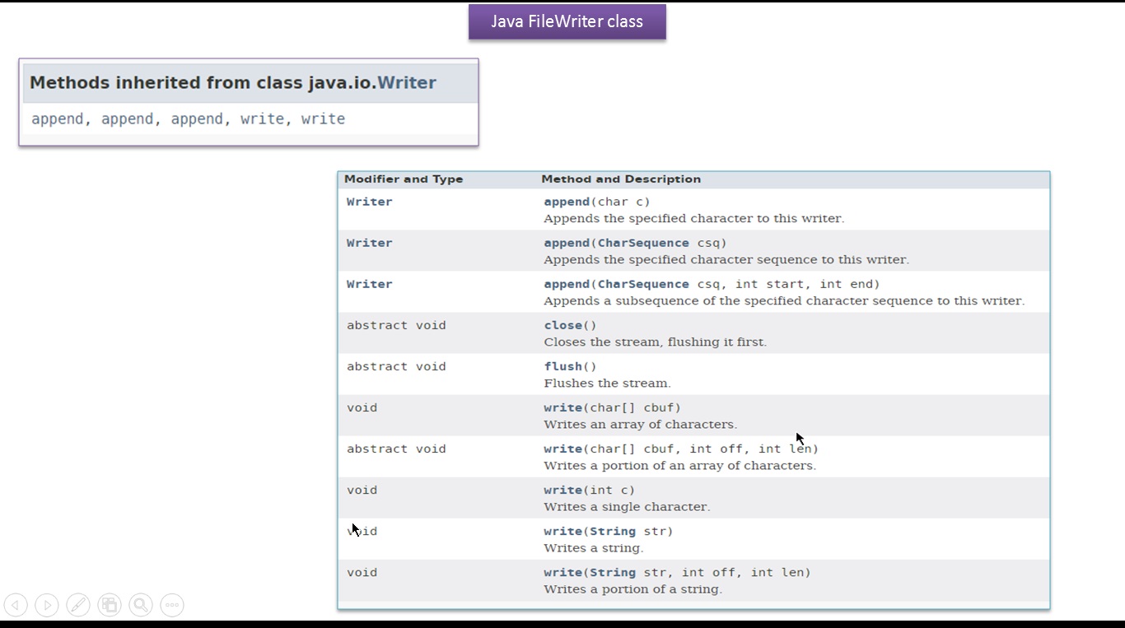This screenshot has height=628, width=1125.
Task: Select the 'Modifier and Type' column header
Action: pyautogui.click(x=404, y=179)
